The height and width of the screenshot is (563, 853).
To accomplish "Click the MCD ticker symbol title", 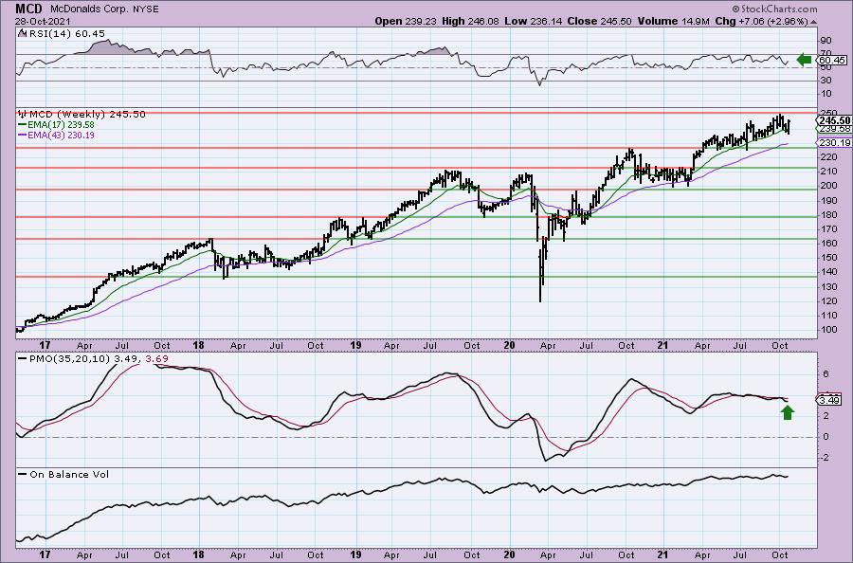I will click(29, 9).
